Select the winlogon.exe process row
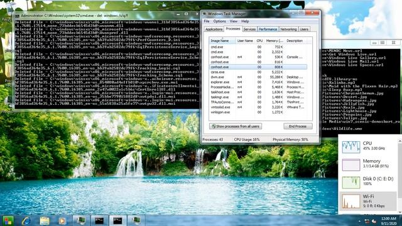This screenshot has width=402, height=226. coord(258,112)
